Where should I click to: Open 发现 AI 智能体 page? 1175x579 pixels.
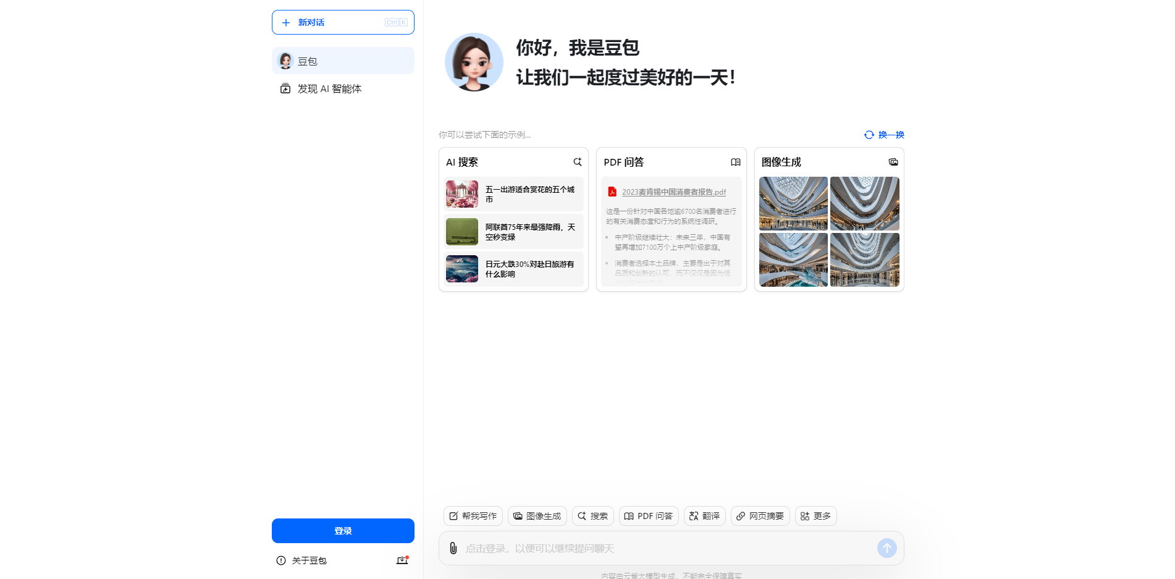pyautogui.click(x=327, y=88)
